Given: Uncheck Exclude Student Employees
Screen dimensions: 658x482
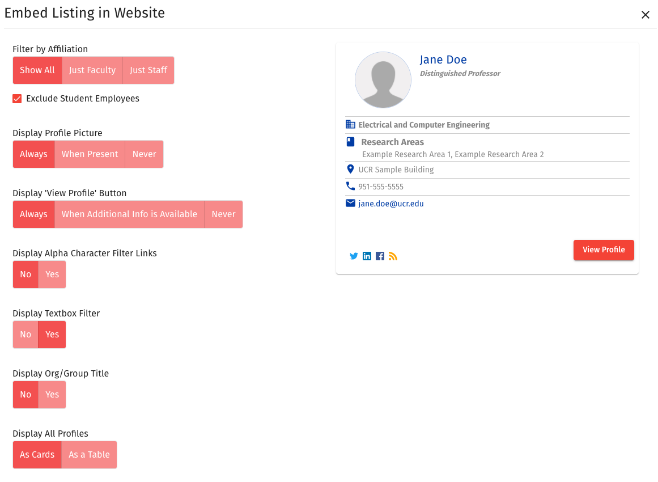Looking at the screenshot, I should click(16, 98).
